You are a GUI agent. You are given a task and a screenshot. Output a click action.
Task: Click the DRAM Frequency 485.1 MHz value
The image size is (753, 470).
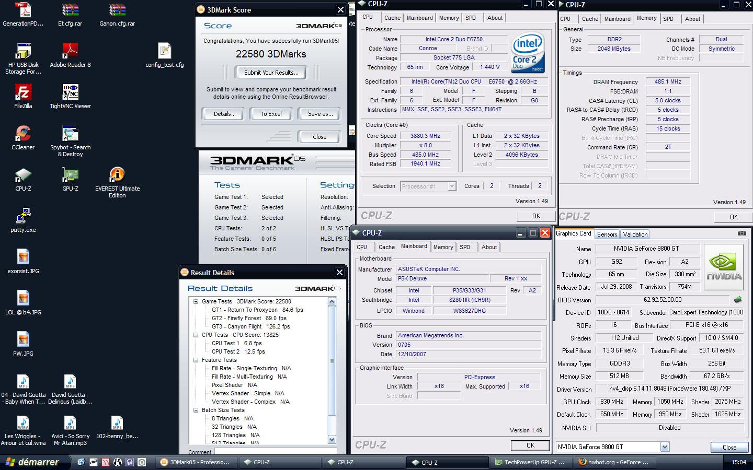coord(668,81)
